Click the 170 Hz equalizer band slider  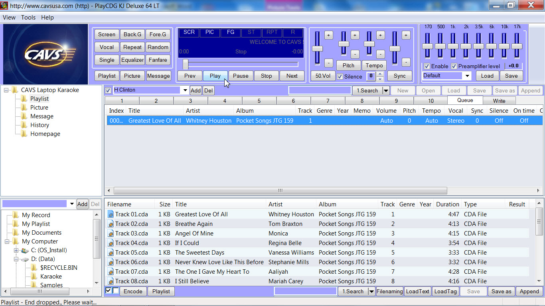pyautogui.click(x=428, y=45)
